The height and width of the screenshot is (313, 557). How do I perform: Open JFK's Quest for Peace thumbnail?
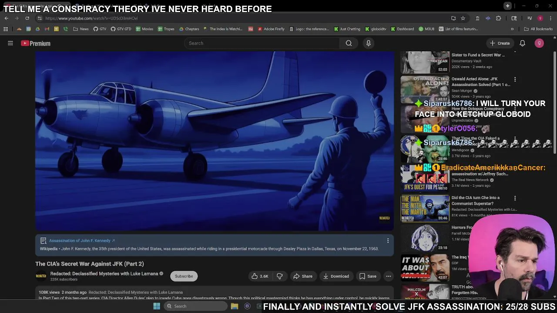(x=425, y=178)
